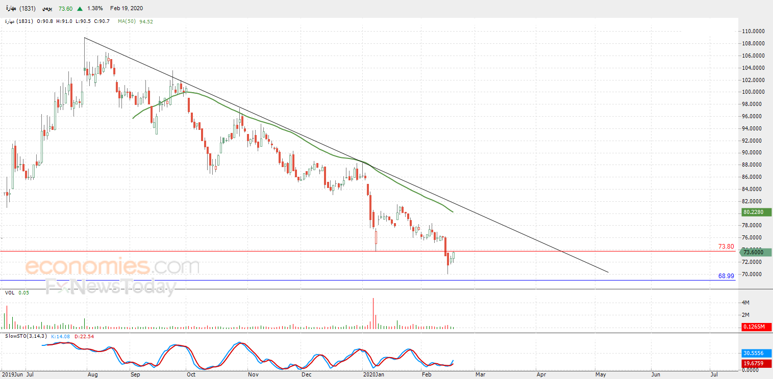Click the Feb time axis label
This screenshot has height=379, width=773.
click(426, 374)
